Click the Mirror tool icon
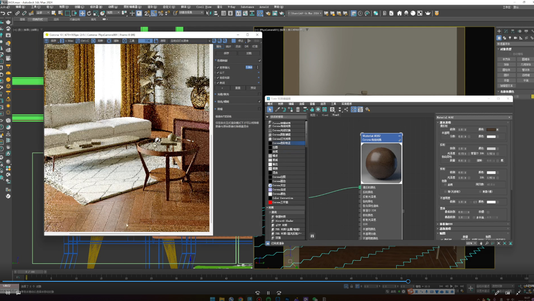The image size is (534, 301). (x=209, y=13)
